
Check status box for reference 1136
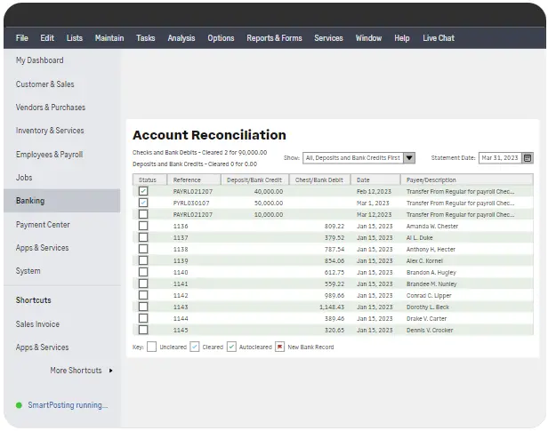pyautogui.click(x=143, y=226)
